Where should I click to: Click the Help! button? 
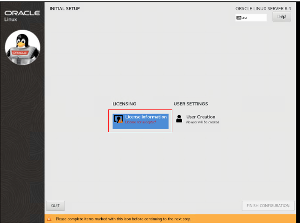[281, 17]
